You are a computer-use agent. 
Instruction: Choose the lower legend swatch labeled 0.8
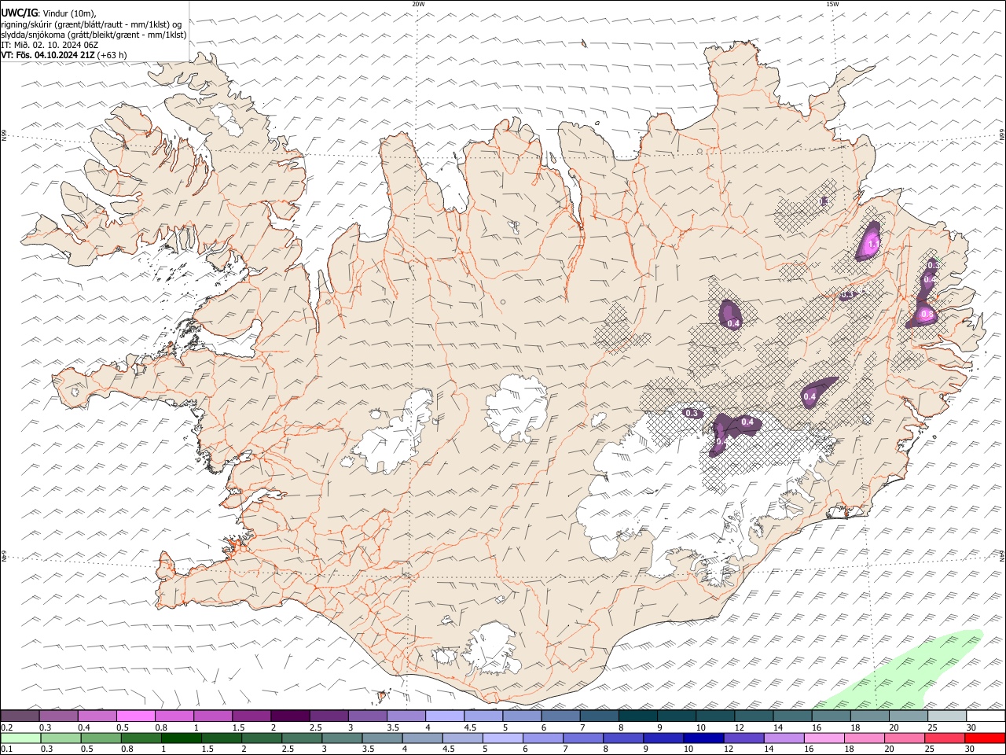tap(141, 738)
